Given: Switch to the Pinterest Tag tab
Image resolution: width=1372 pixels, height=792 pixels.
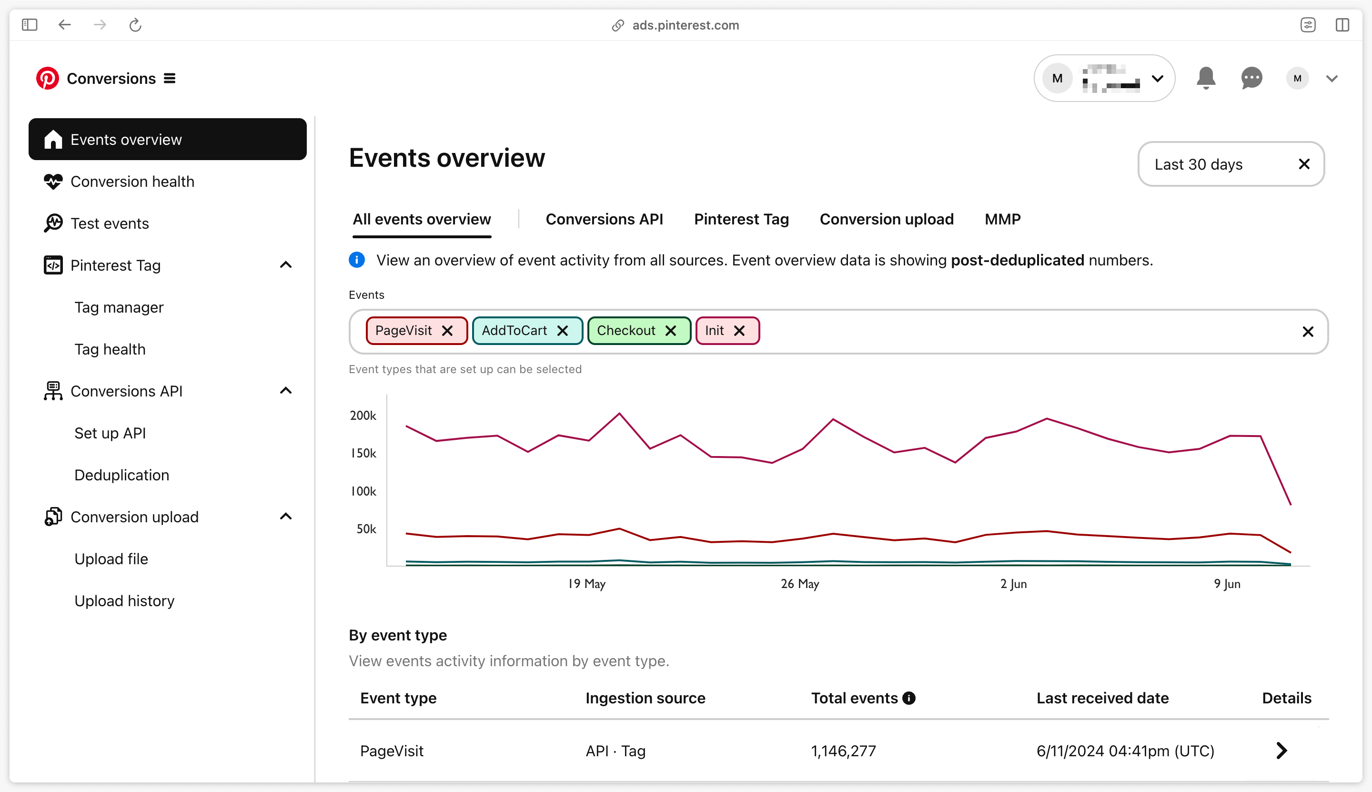Looking at the screenshot, I should coord(742,218).
